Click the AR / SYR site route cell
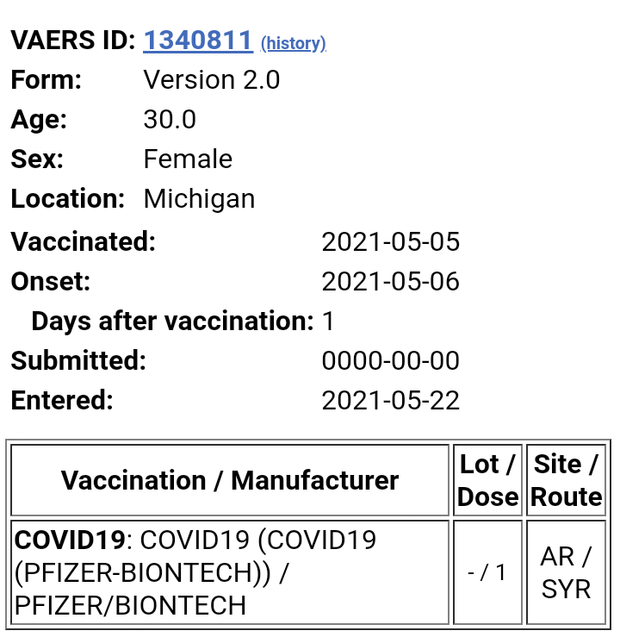The image size is (620, 637). coord(566,572)
